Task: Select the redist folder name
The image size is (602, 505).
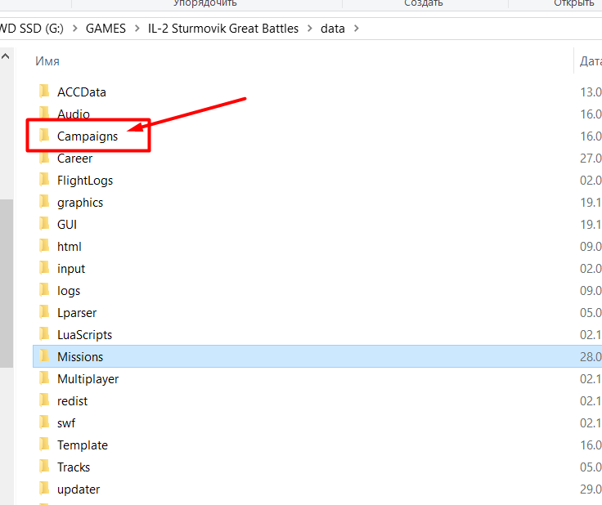Action: point(72,401)
